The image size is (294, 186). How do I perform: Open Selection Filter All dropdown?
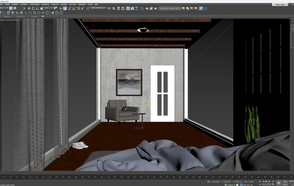4,8
